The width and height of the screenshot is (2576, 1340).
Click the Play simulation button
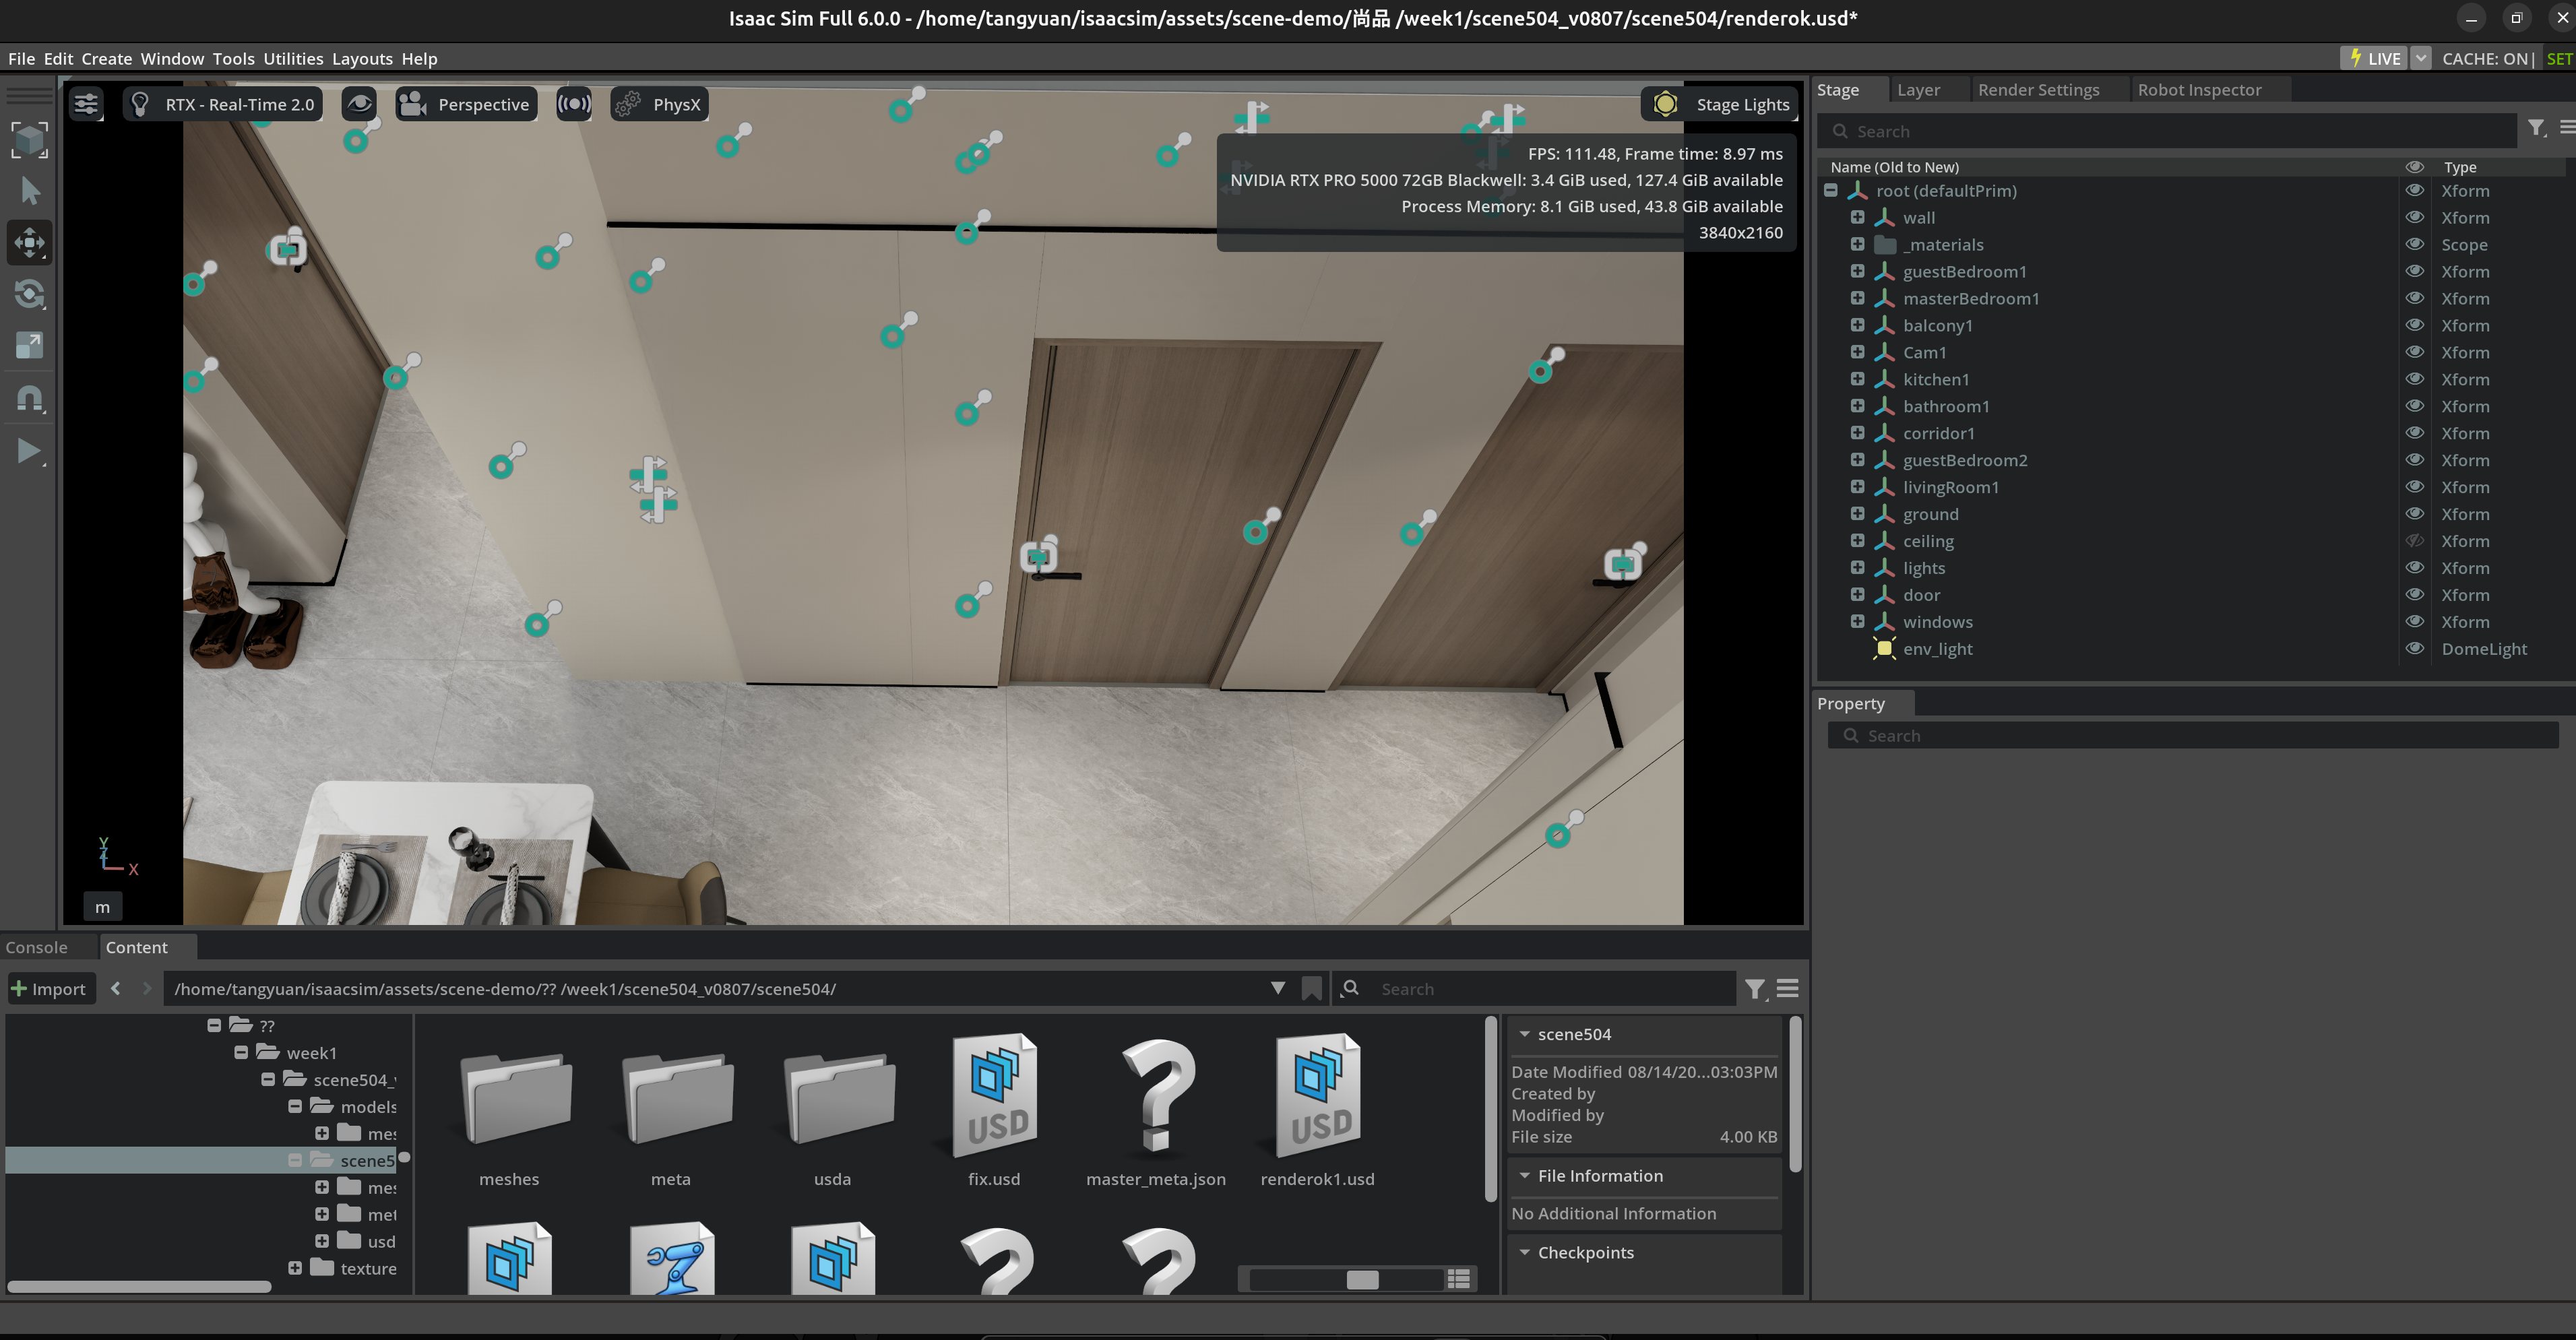[29, 451]
